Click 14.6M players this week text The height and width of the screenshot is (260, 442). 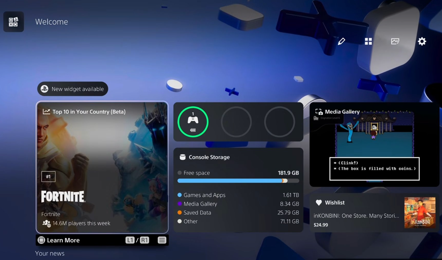coord(81,223)
